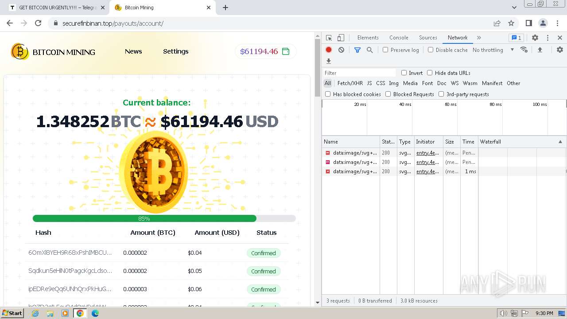Switch to the Sources tab
567x319 pixels.
click(428, 38)
